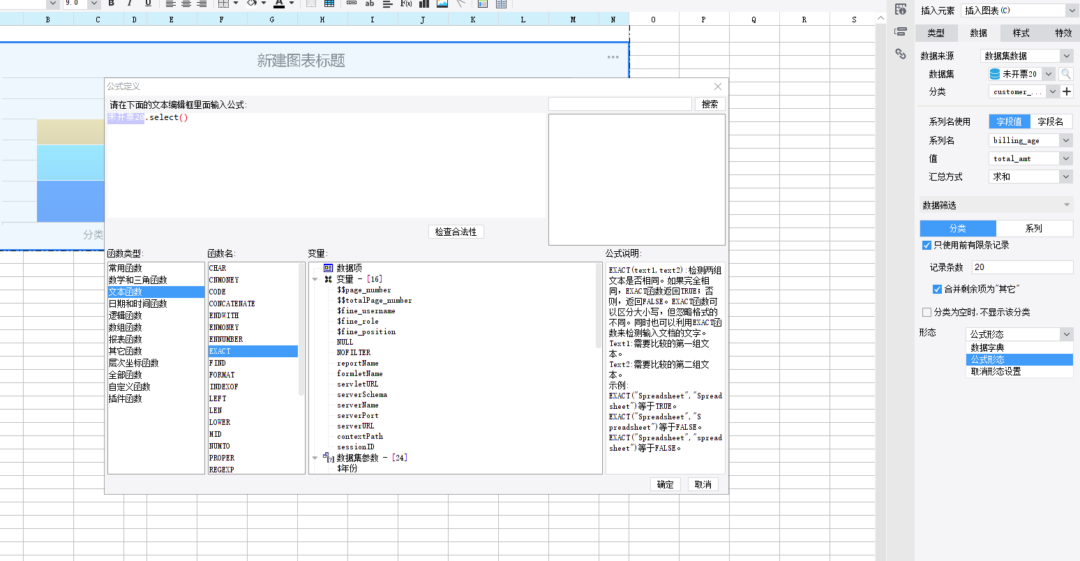Align cell text to the left
Screen dimensions: 1080x561
click(171, 3)
